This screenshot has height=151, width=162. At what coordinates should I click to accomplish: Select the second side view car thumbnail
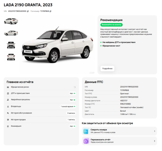(11, 33)
